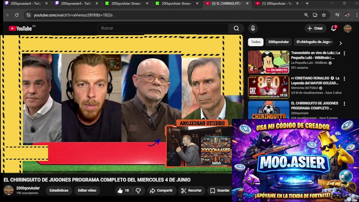The height and width of the screenshot is (202, 359).
Task: Open La Pequeña Lulú live thumbnail
Action: 268,62
